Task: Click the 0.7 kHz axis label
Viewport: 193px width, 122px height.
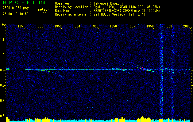Action: click(2, 101)
